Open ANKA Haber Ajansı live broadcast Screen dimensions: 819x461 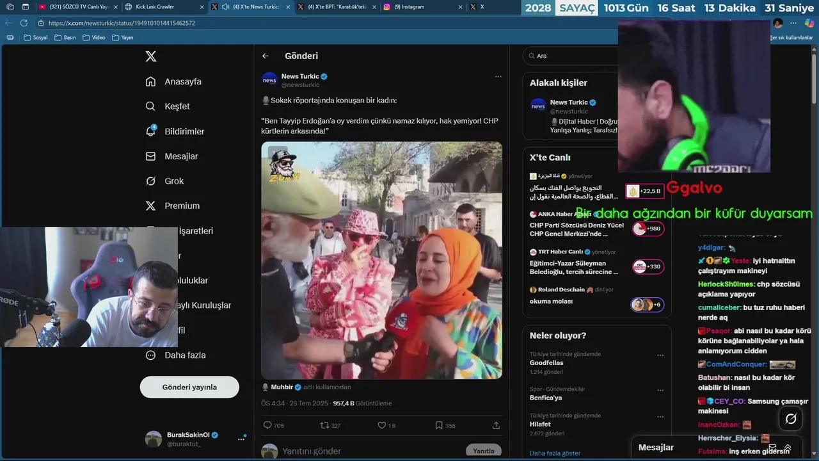click(597, 224)
